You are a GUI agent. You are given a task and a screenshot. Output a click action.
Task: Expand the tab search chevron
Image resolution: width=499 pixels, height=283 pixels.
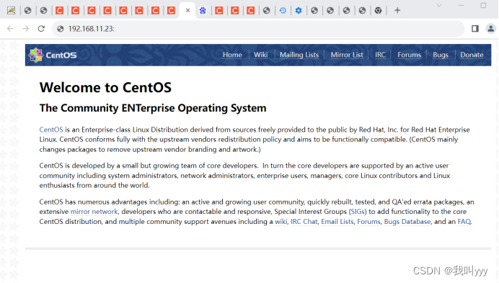[439, 6]
